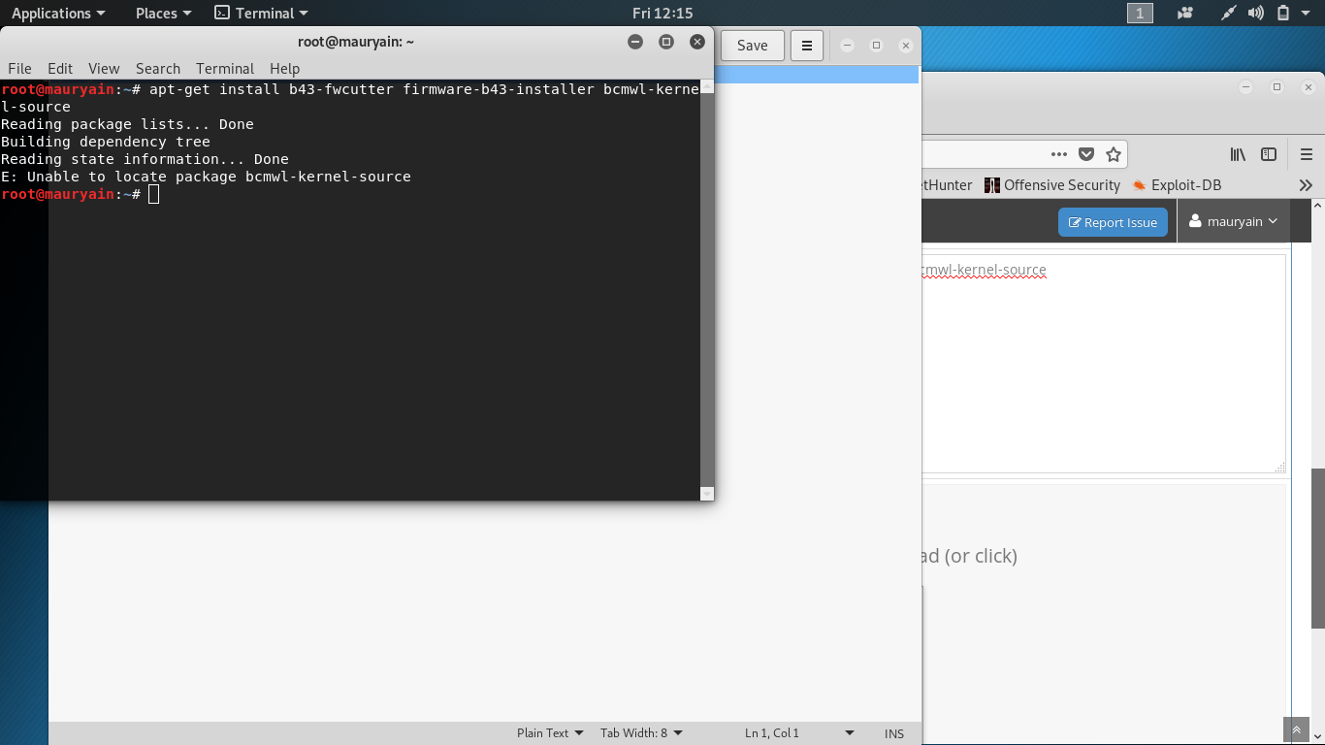Viewport: 1325px width, 745px height.
Task: Show more bookmarks with the chevron
Action: [1306, 185]
